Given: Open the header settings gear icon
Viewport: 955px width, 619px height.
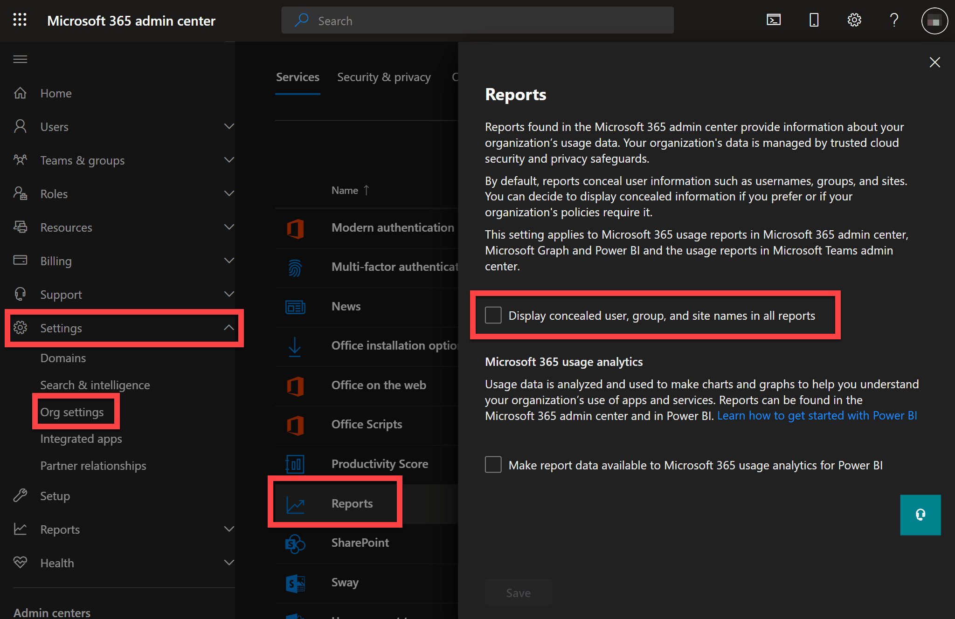Looking at the screenshot, I should 854,20.
